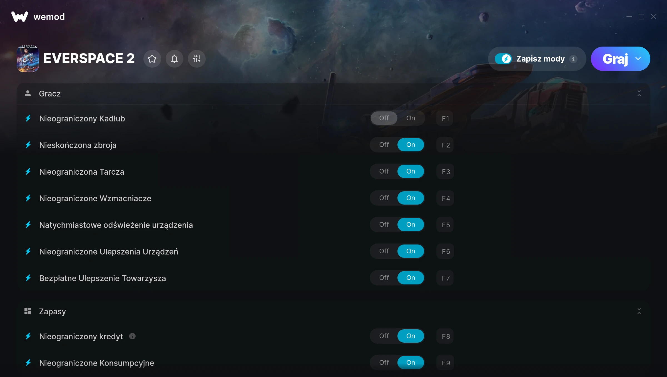Viewport: 667px width, 377px height.
Task: Open the notifications bell icon
Action: [x=174, y=59]
